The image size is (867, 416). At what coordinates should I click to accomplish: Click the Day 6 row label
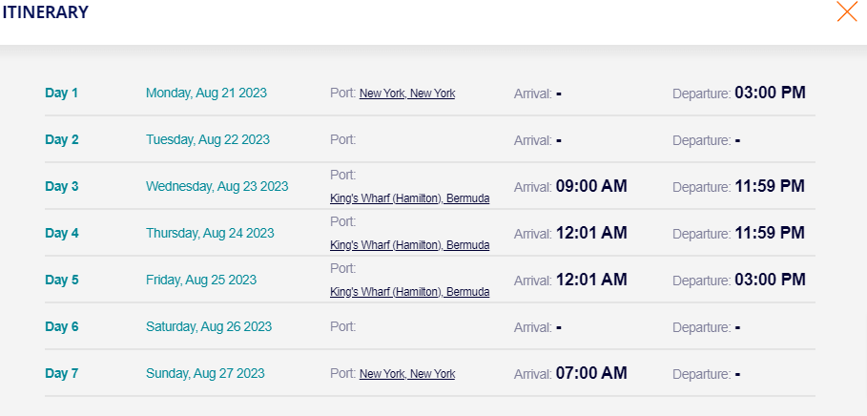(62, 327)
